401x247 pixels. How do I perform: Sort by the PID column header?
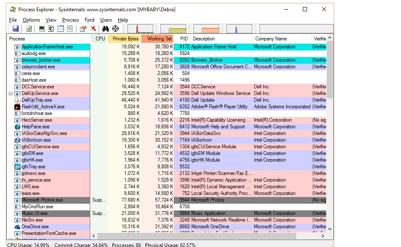tap(182, 39)
